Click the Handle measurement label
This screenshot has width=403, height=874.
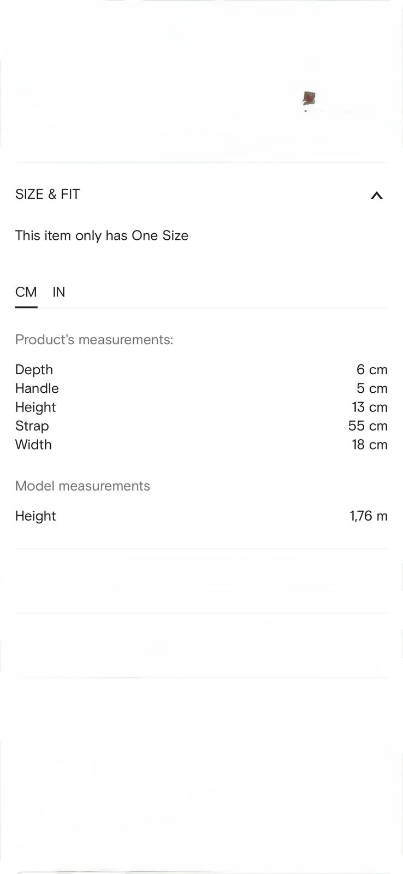tap(37, 388)
